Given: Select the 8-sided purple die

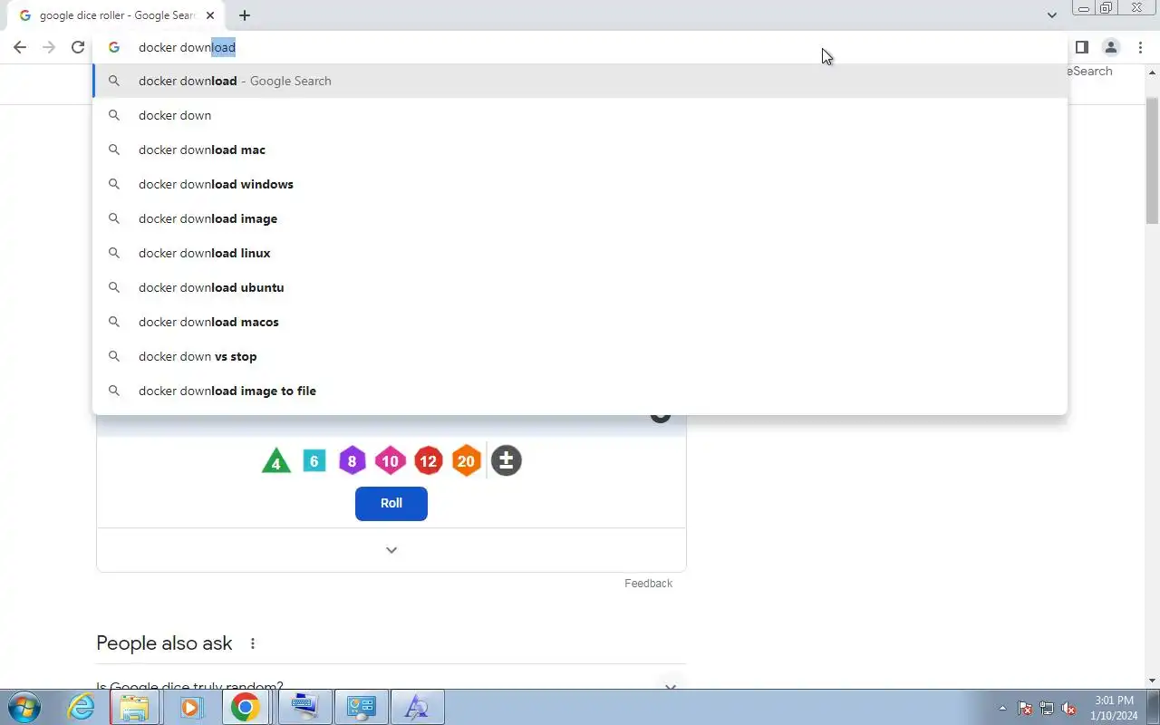Looking at the screenshot, I should [352, 461].
